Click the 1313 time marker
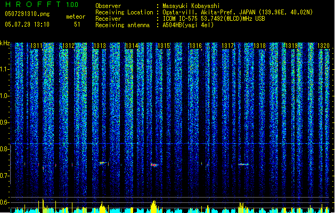Image resolution: width=335 pixels, height=213 pixels. pyautogui.click(x=100, y=46)
